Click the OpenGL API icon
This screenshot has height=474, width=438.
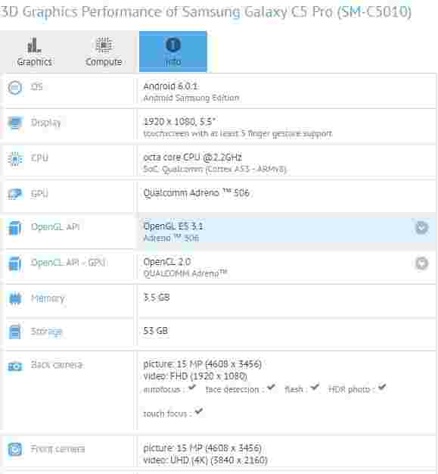click(x=15, y=228)
